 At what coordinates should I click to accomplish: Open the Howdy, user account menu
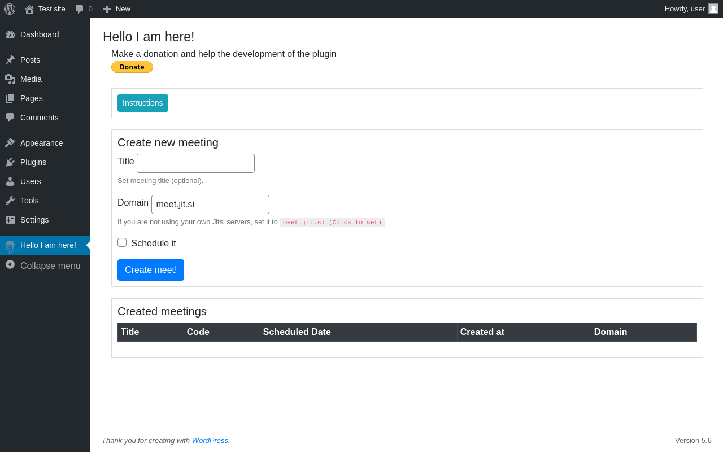[x=684, y=9]
